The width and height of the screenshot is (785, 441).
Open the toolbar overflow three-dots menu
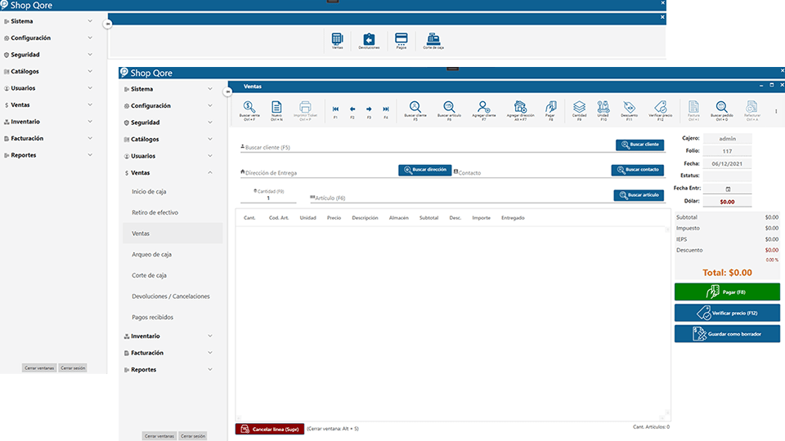pyautogui.click(x=776, y=111)
